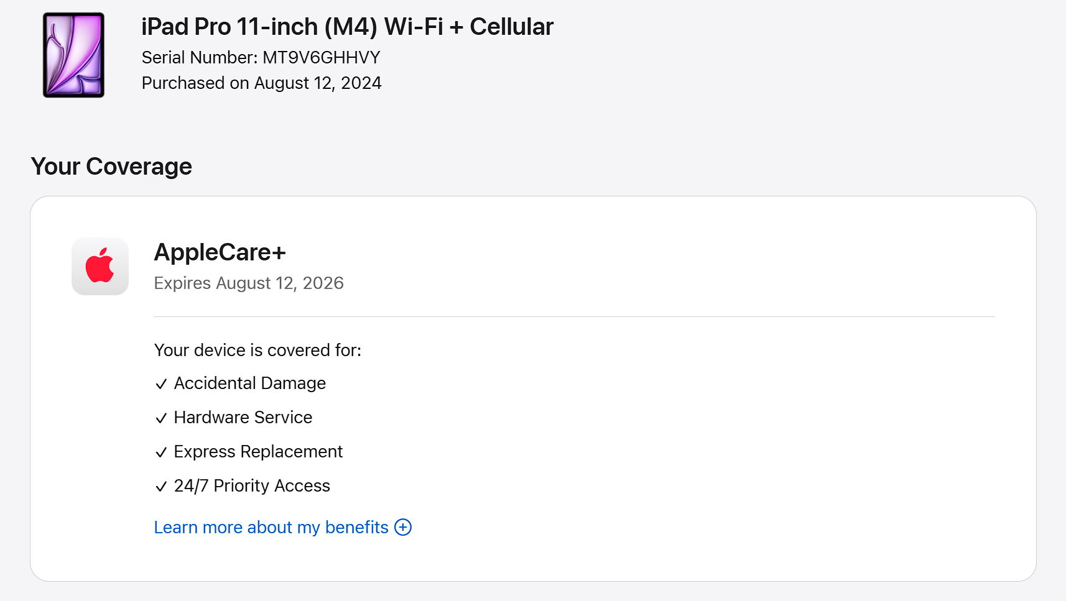Click the Purchased on August 12, 2024 line

261,83
